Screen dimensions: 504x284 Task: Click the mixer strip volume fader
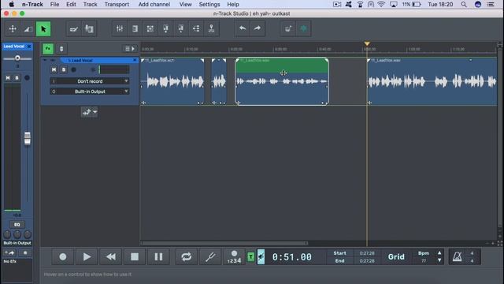28,139
